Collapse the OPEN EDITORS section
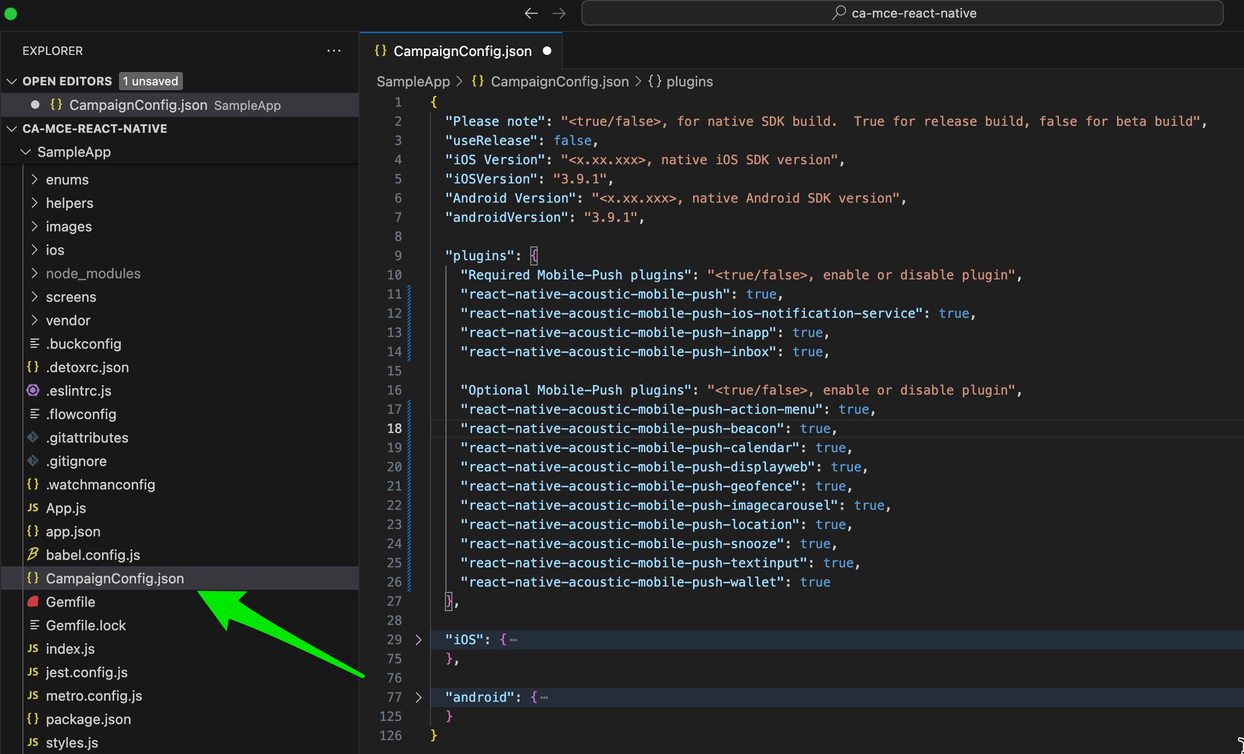The image size is (1244, 754). point(12,81)
